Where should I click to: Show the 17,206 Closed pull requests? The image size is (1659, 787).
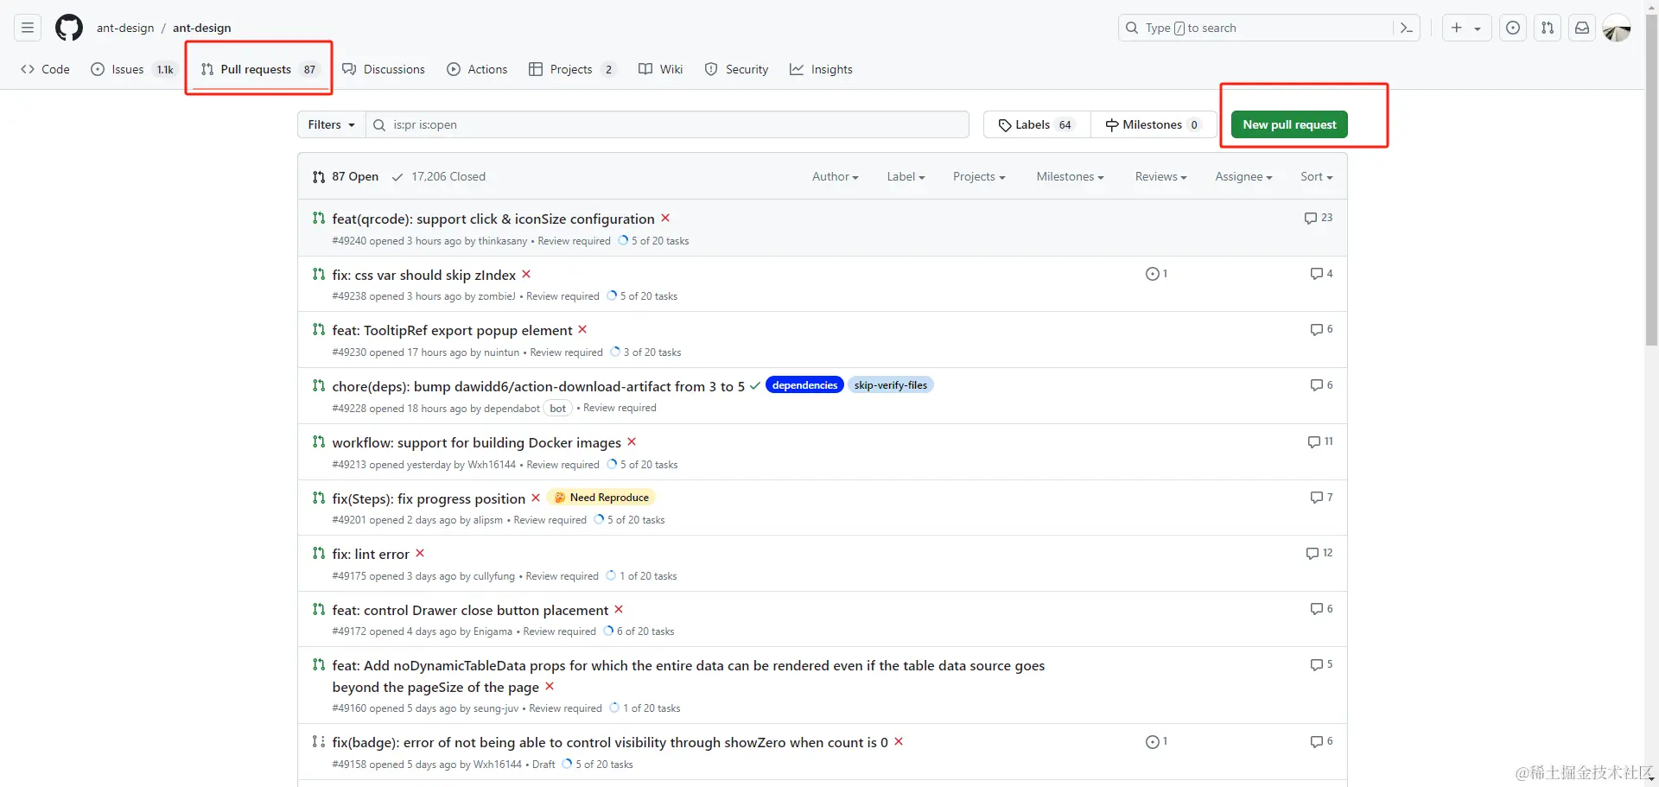(x=439, y=176)
